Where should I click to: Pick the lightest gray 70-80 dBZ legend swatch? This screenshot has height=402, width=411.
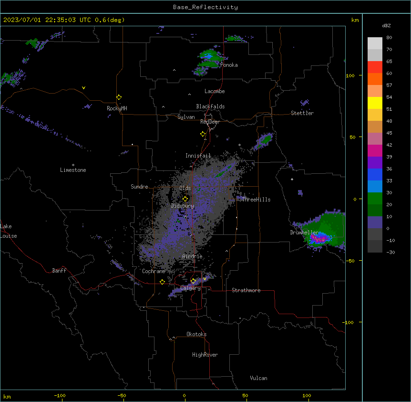click(375, 43)
